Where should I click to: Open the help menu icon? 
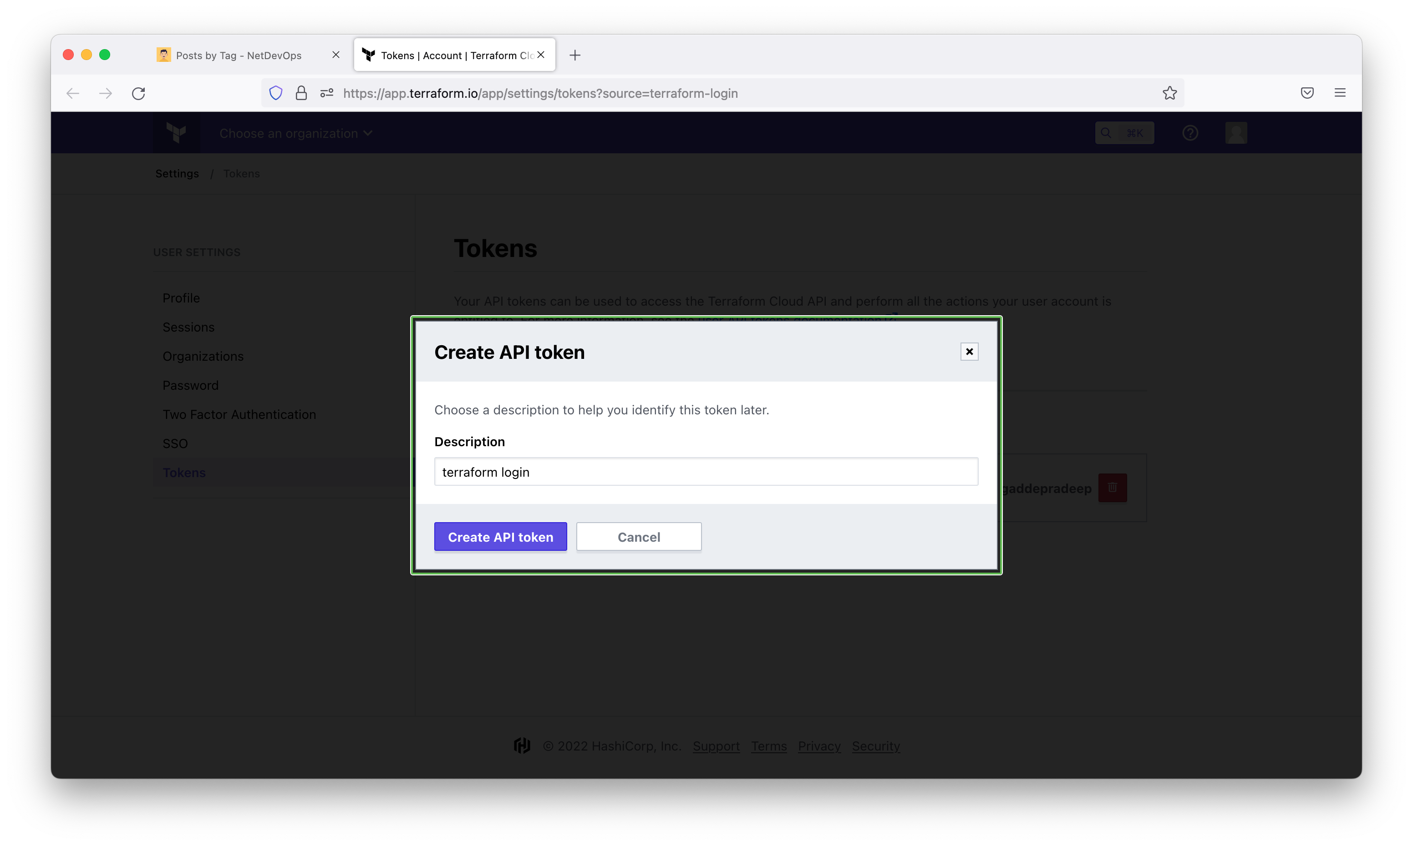pyautogui.click(x=1190, y=133)
